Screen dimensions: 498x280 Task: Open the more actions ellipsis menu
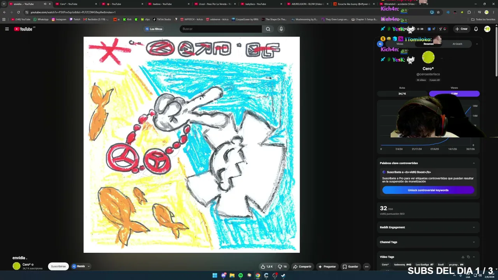(366, 266)
